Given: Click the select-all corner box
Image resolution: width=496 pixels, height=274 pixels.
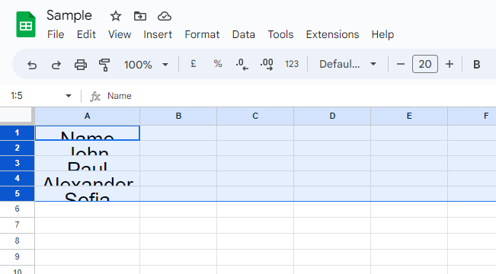Looking at the screenshot, I should 16,116.
